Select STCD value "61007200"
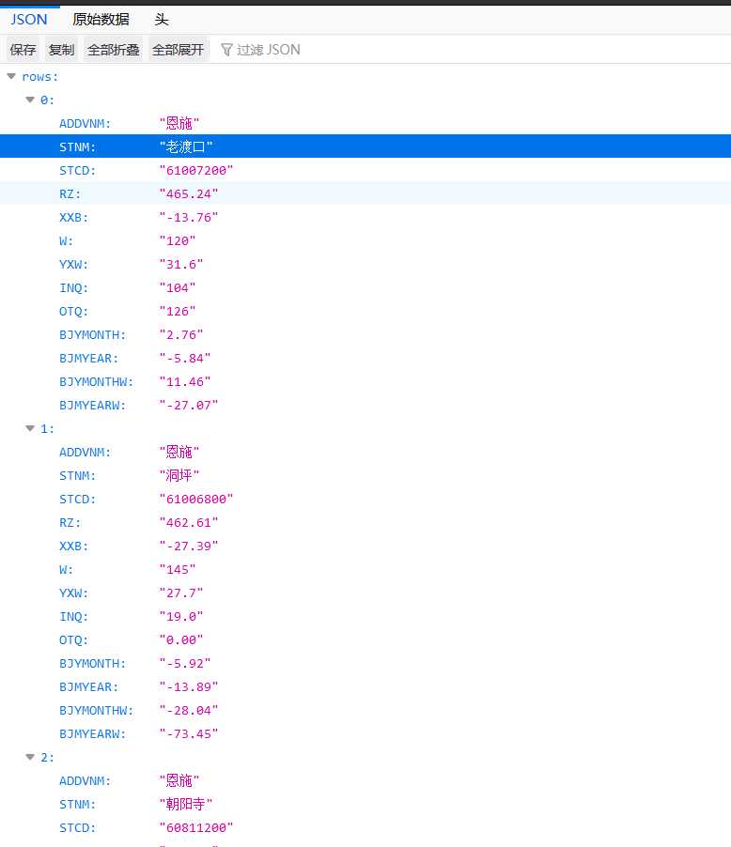Viewport: 731px width, 847px height. point(195,170)
